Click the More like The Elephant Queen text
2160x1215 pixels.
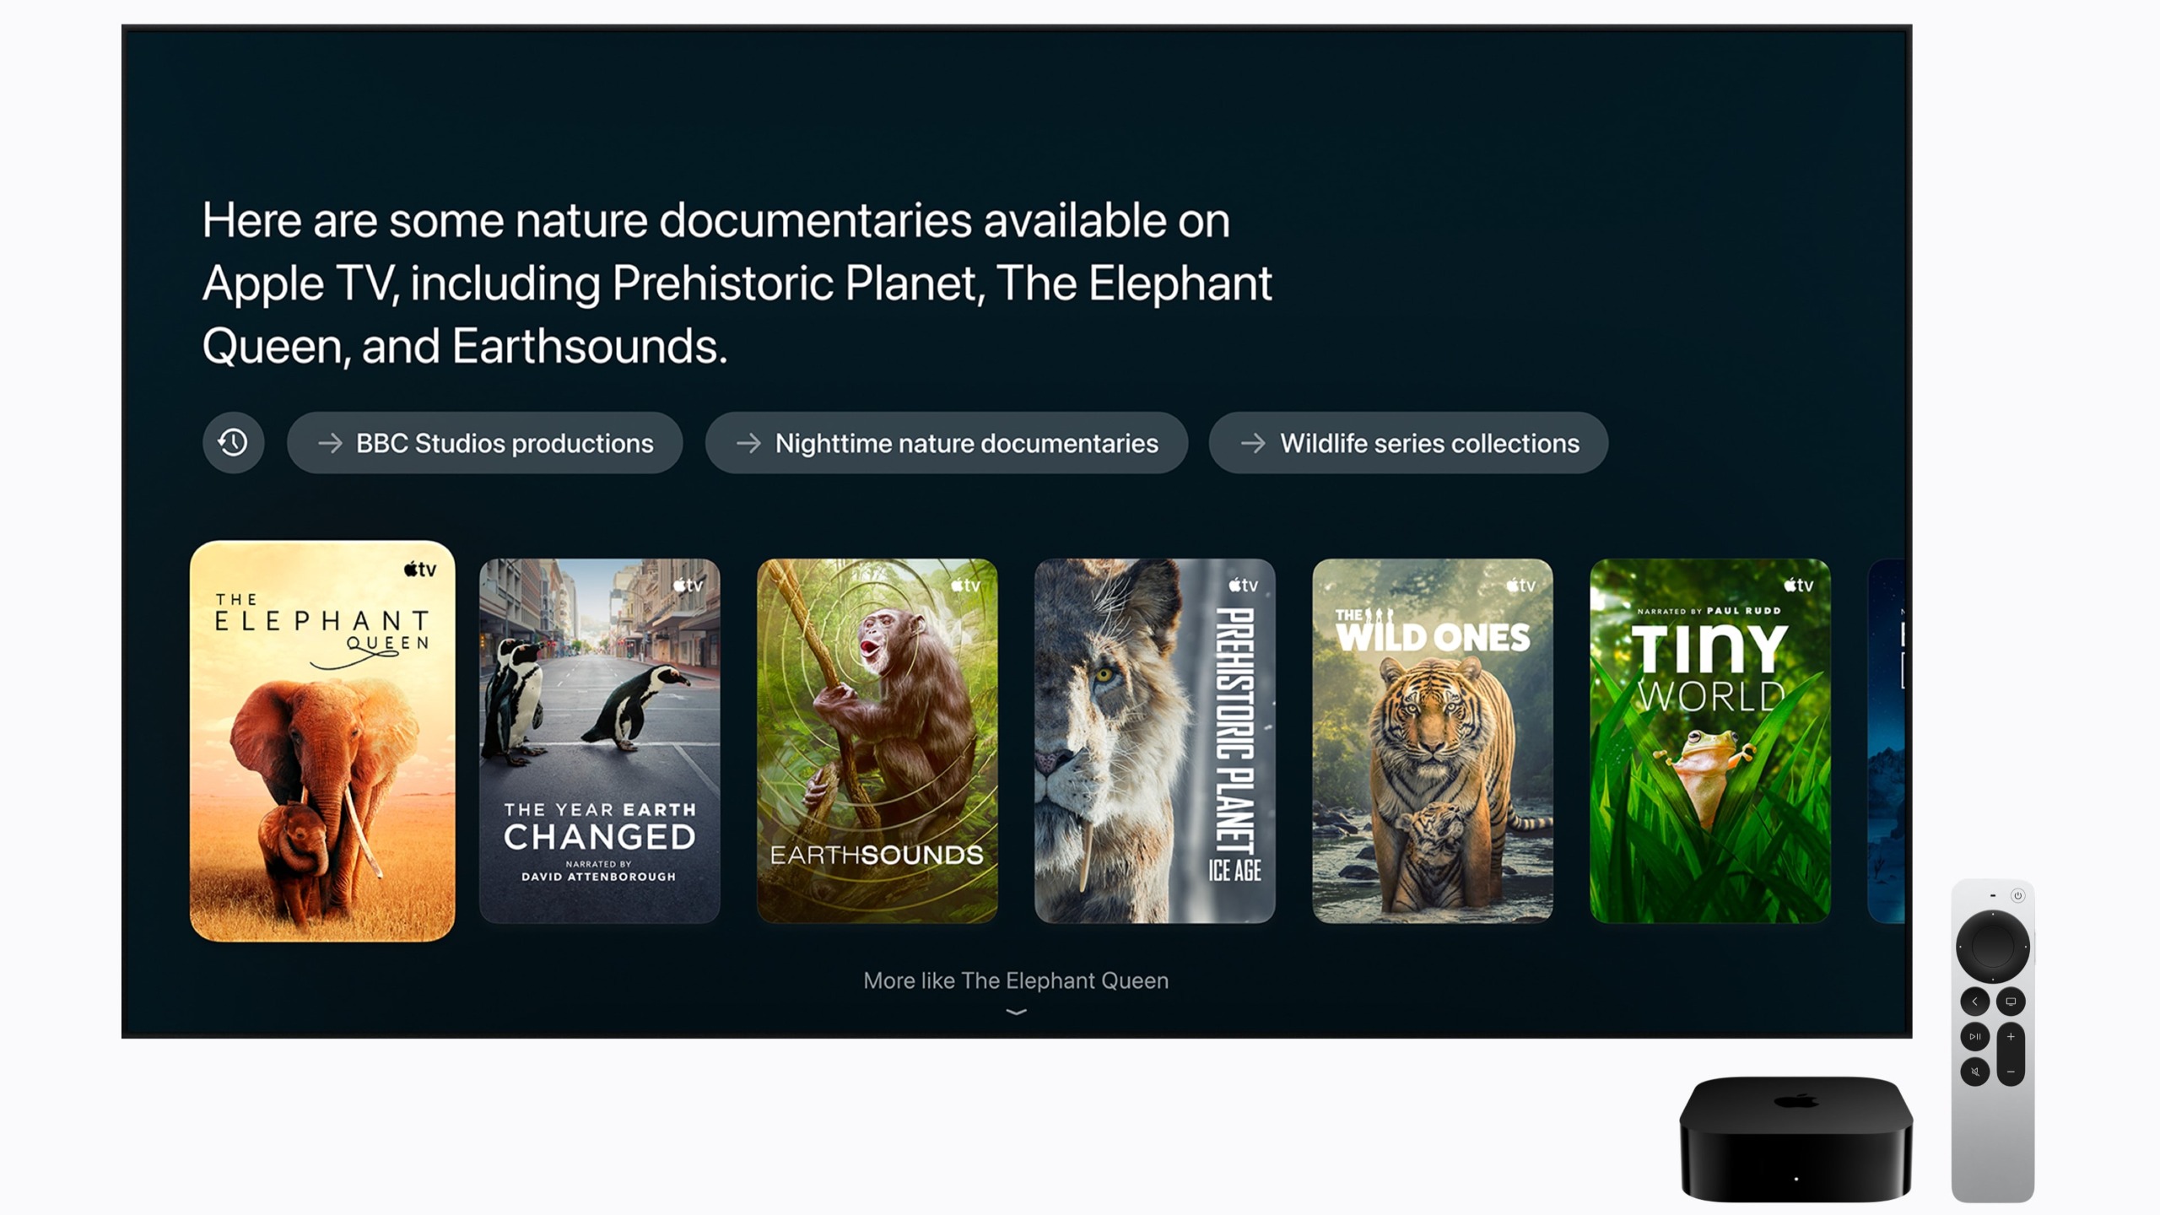[1016, 980]
